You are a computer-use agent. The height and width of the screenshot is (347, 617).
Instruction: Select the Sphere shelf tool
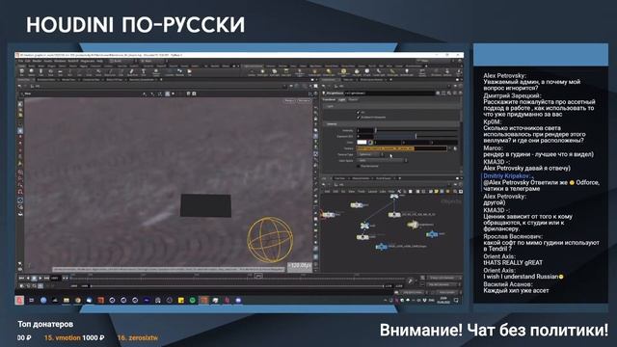(x=31, y=72)
